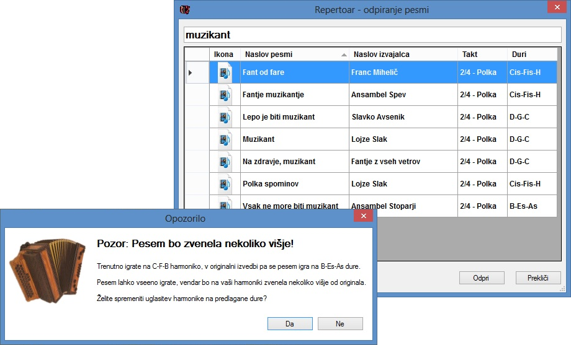
Task: Click the audio icon in the Muzikant row
Action: (224, 139)
